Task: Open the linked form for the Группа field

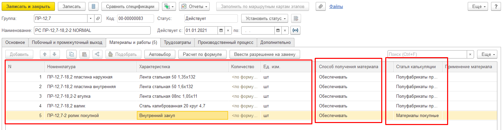Action: pyautogui.click(x=98, y=19)
